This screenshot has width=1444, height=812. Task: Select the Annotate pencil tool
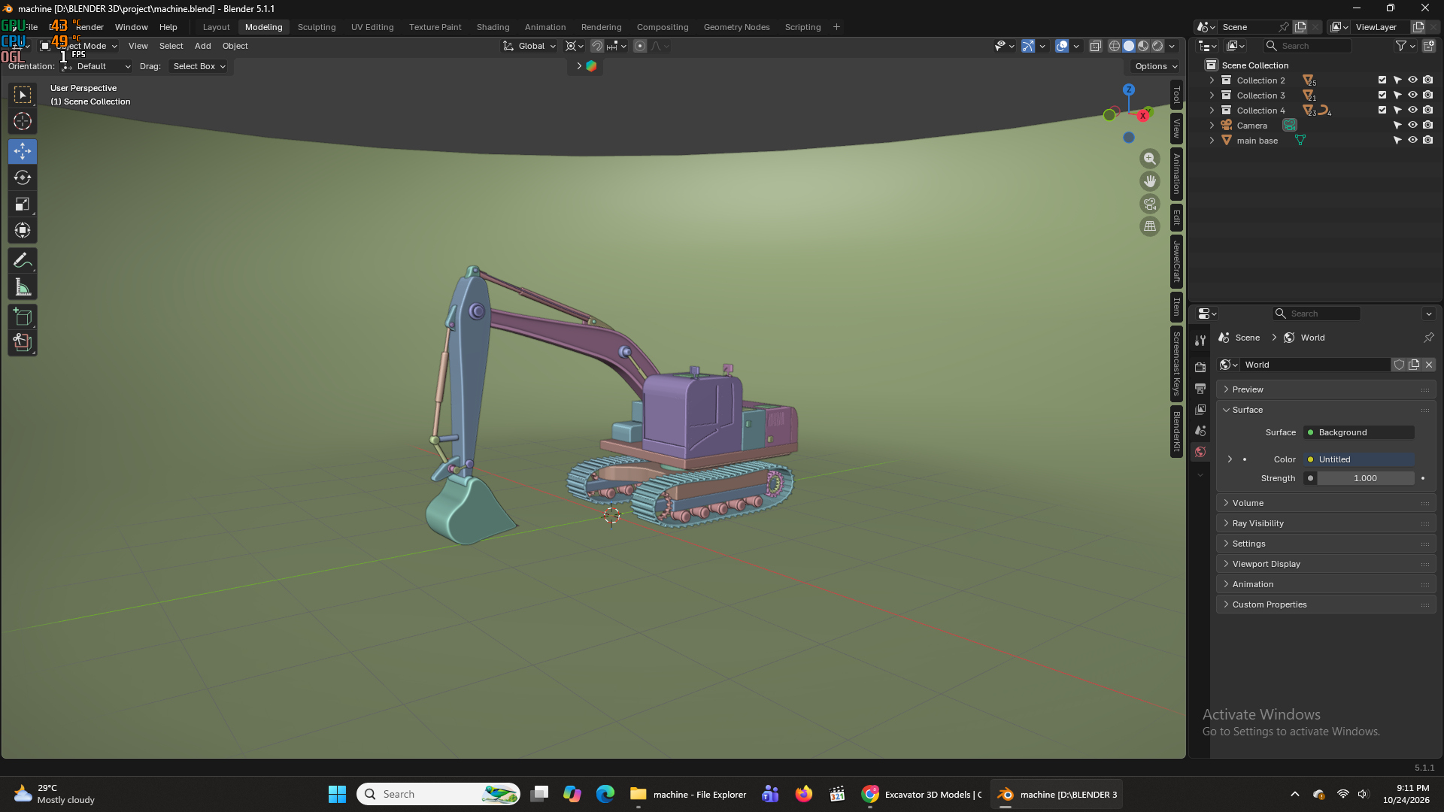click(23, 260)
